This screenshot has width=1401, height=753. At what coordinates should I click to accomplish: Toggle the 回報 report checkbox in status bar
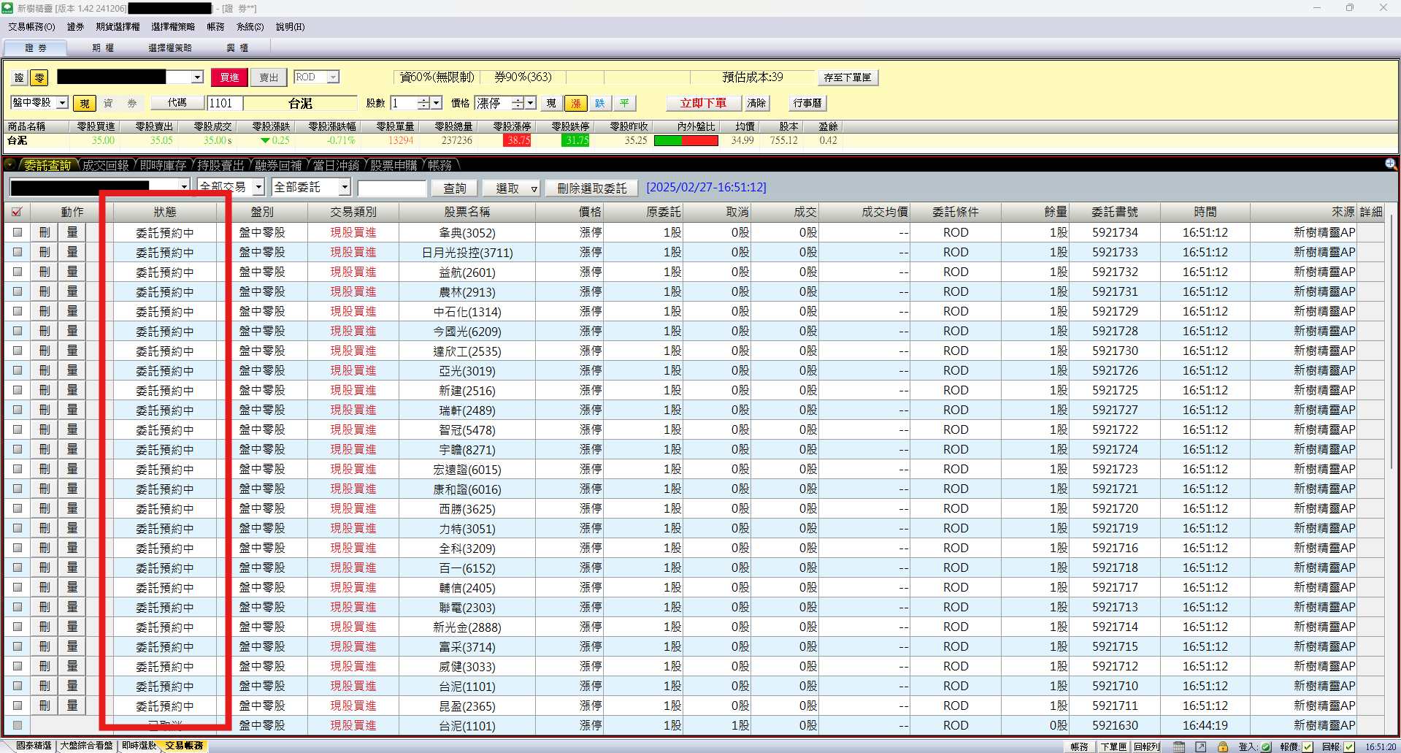[1349, 746]
